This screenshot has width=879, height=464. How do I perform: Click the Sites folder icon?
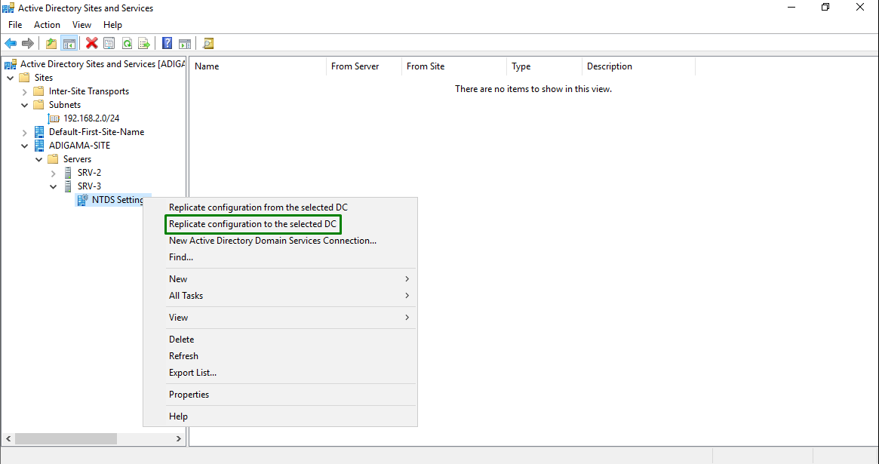24,78
